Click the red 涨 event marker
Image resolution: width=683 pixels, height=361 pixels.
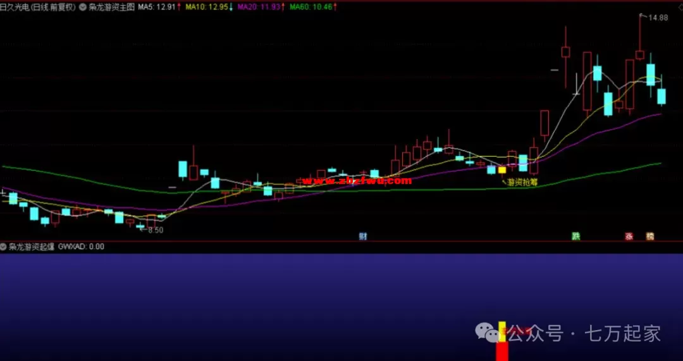point(629,236)
